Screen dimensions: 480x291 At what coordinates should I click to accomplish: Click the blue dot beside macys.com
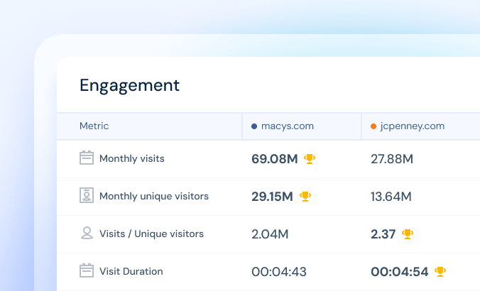[x=254, y=126]
